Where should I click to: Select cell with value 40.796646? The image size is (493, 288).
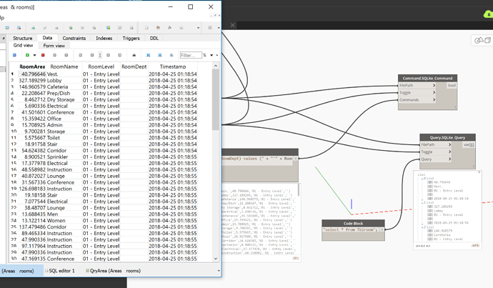point(32,74)
